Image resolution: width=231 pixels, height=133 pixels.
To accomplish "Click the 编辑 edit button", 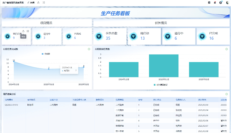I will [31, 2].
